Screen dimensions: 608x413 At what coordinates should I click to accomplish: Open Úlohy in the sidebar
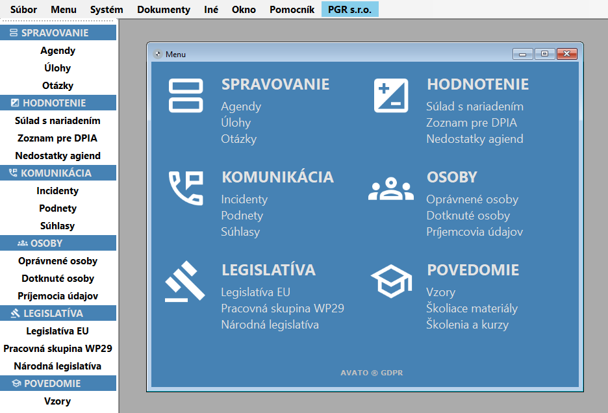(x=58, y=68)
